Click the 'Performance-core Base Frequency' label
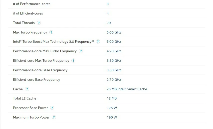This screenshot has height=129, width=213. pyautogui.click(x=40, y=70)
